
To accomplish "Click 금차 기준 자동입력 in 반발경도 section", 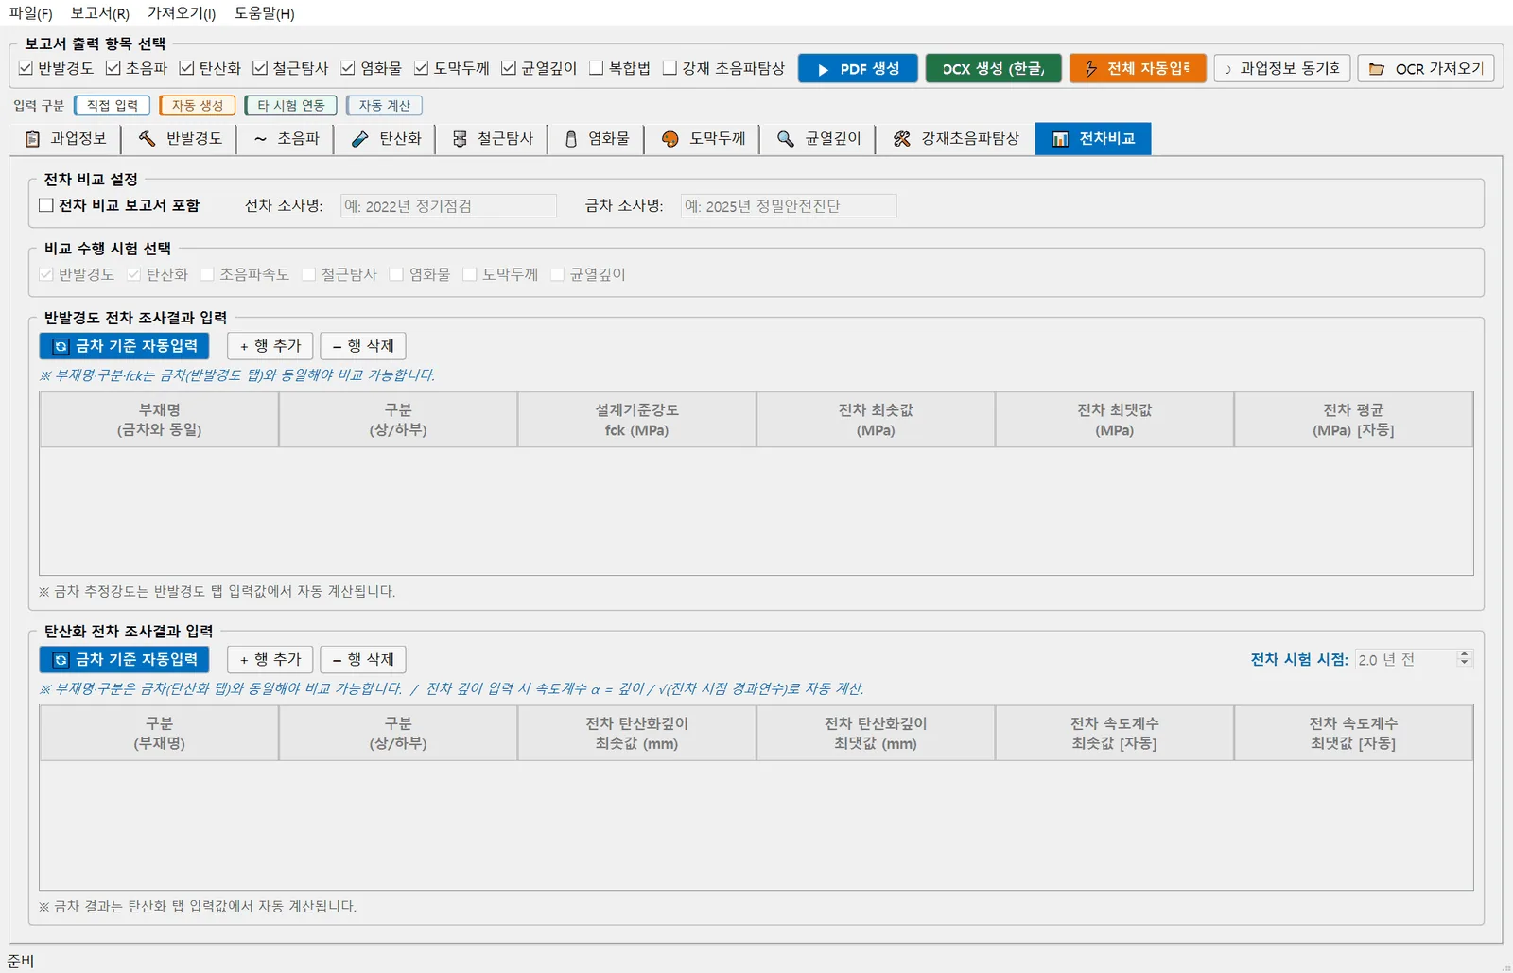I will 125,346.
